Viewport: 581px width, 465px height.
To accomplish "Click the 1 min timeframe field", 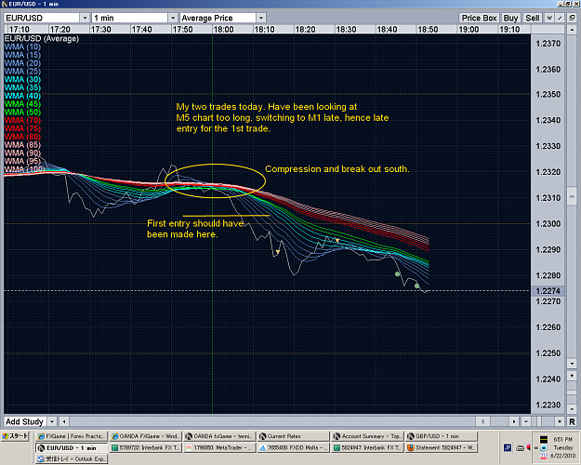I will coord(130,18).
